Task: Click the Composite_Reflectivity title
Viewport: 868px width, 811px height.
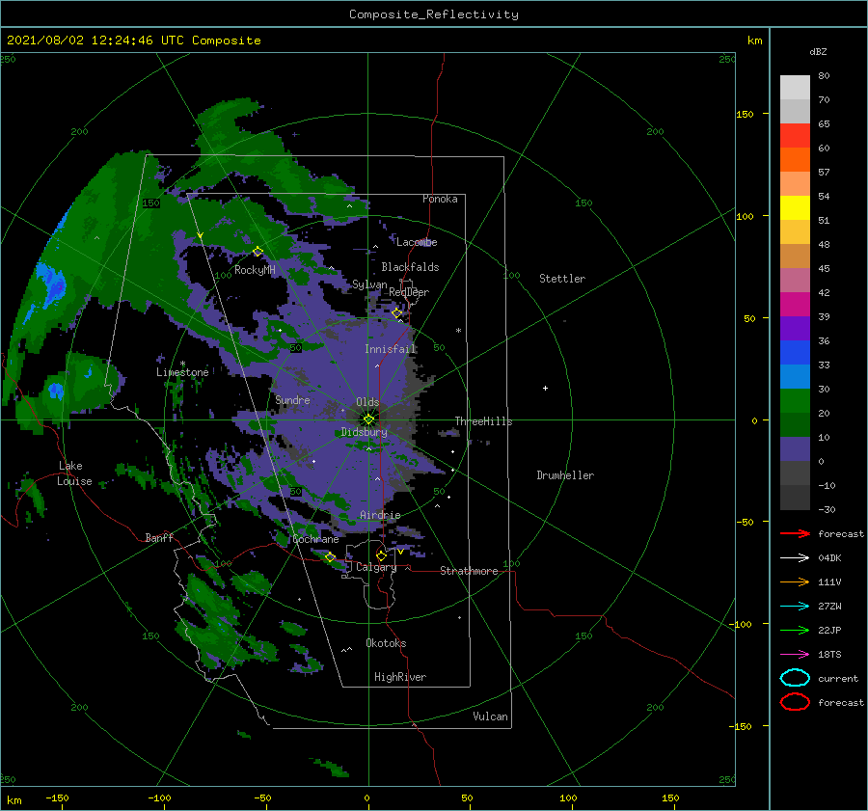Action: click(x=434, y=14)
